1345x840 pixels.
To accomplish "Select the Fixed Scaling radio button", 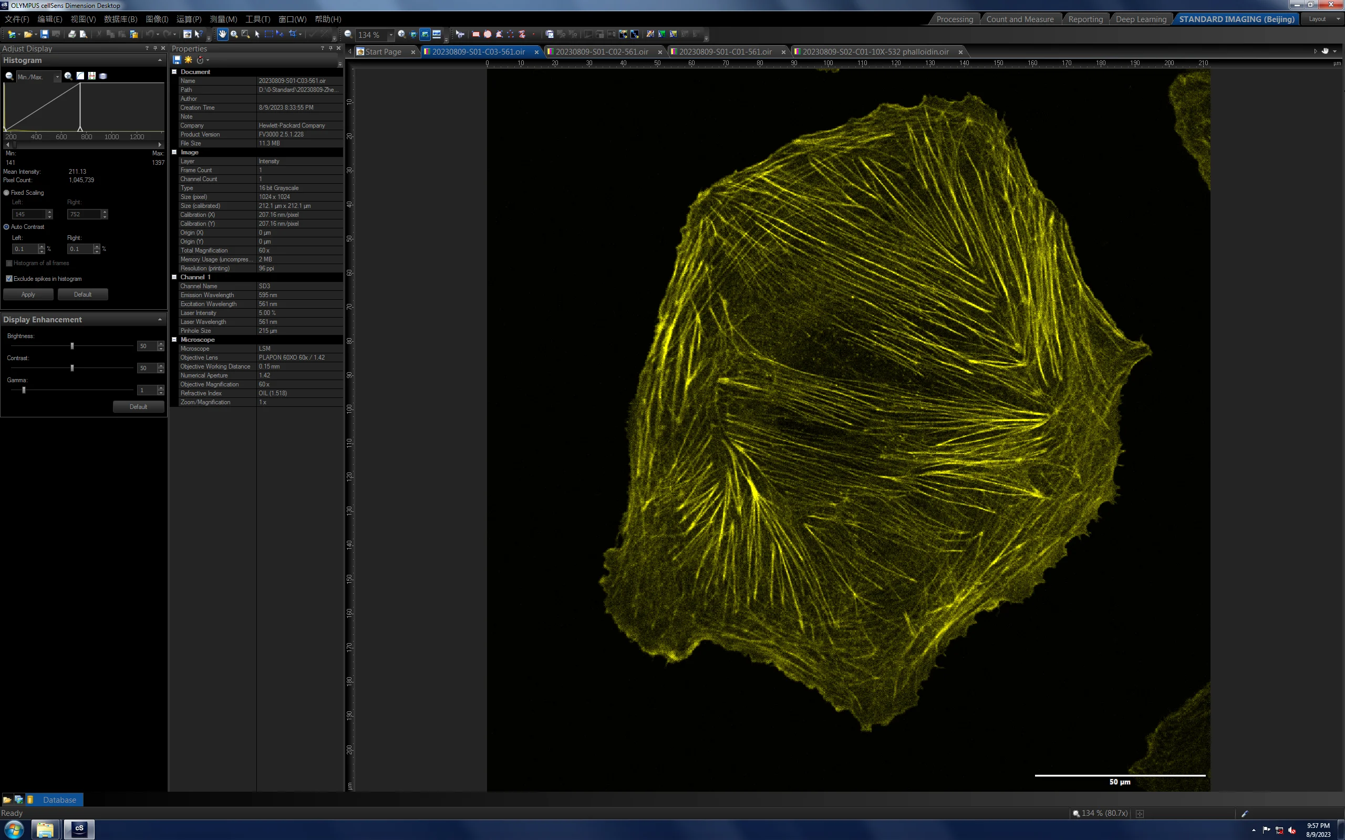I will tap(7, 193).
